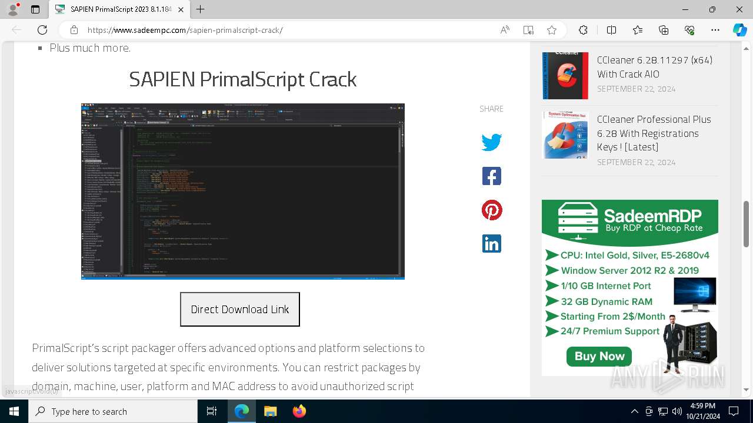Add page to favorites star
Screen dimensions: 753x423
[x=551, y=30]
